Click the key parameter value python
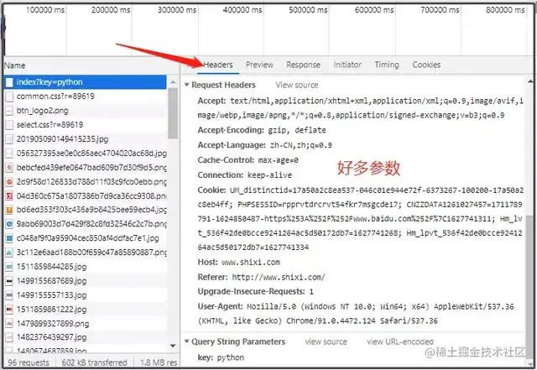This screenshot has height=370, width=537. click(x=231, y=357)
